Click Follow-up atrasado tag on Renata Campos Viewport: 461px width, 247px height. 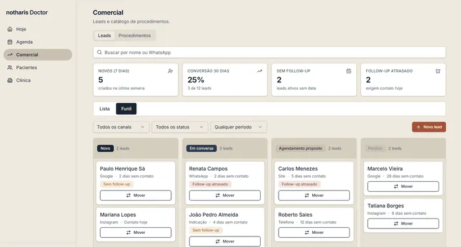210,184
